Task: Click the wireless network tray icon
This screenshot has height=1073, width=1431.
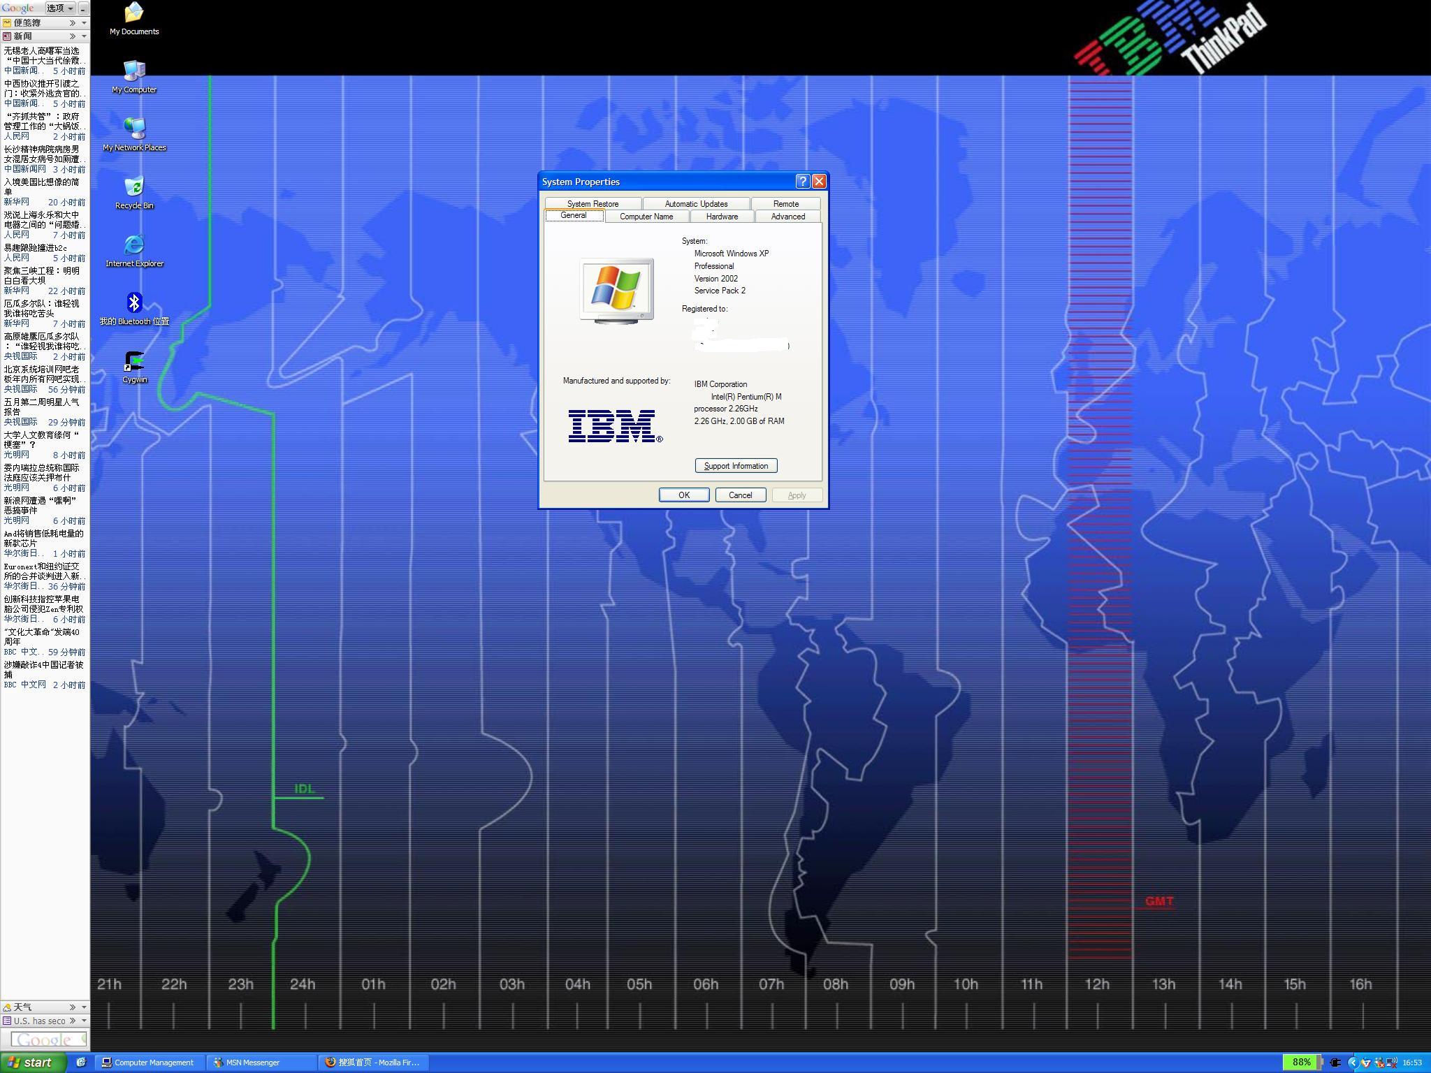Action: point(1392,1063)
